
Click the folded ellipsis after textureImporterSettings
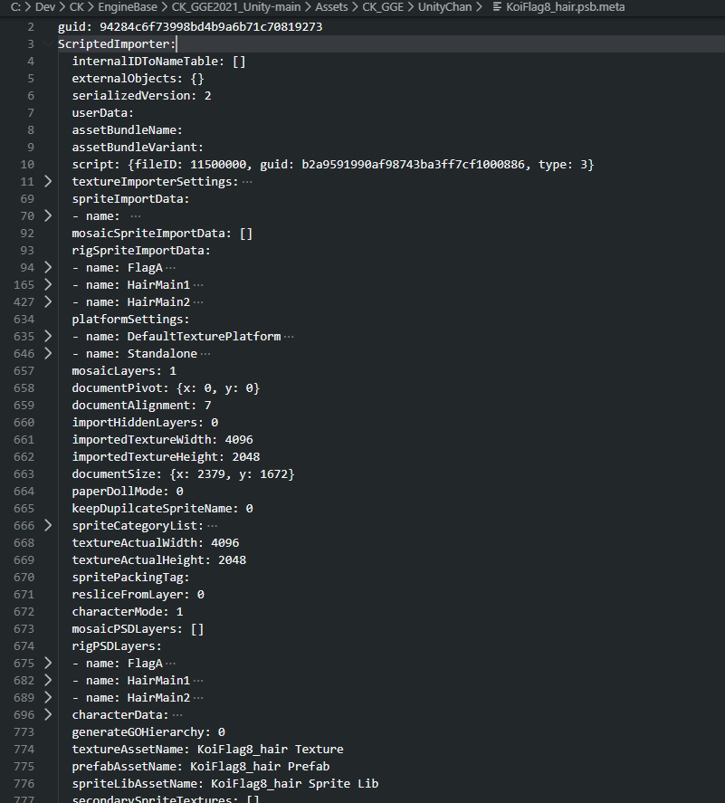[247, 182]
